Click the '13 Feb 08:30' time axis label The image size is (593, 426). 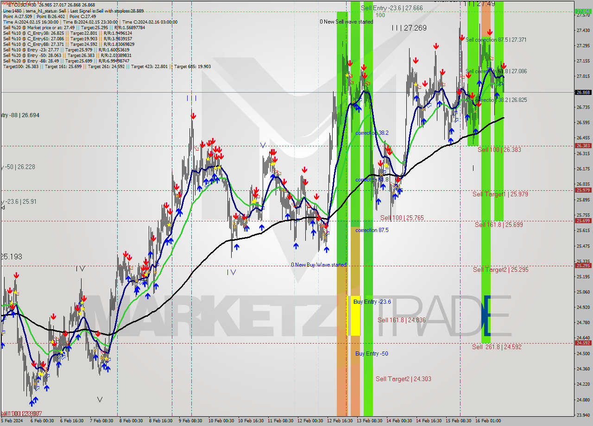click(x=369, y=421)
